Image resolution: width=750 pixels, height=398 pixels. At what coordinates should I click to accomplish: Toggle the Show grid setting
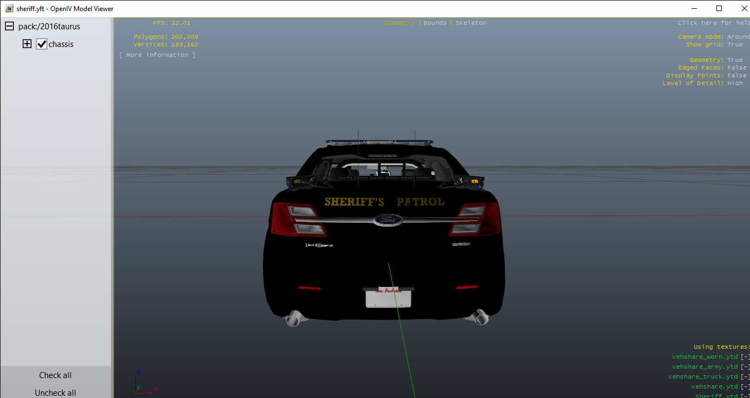pos(735,45)
